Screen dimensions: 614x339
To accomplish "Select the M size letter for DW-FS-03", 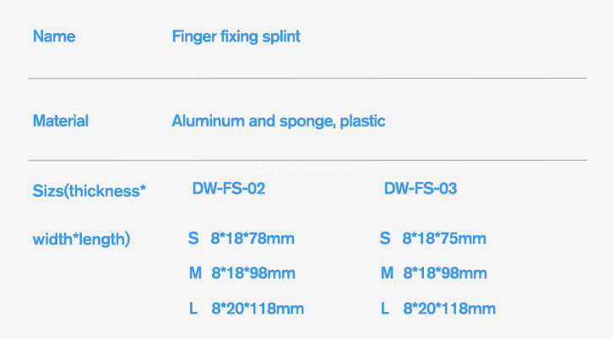I will click(388, 273).
